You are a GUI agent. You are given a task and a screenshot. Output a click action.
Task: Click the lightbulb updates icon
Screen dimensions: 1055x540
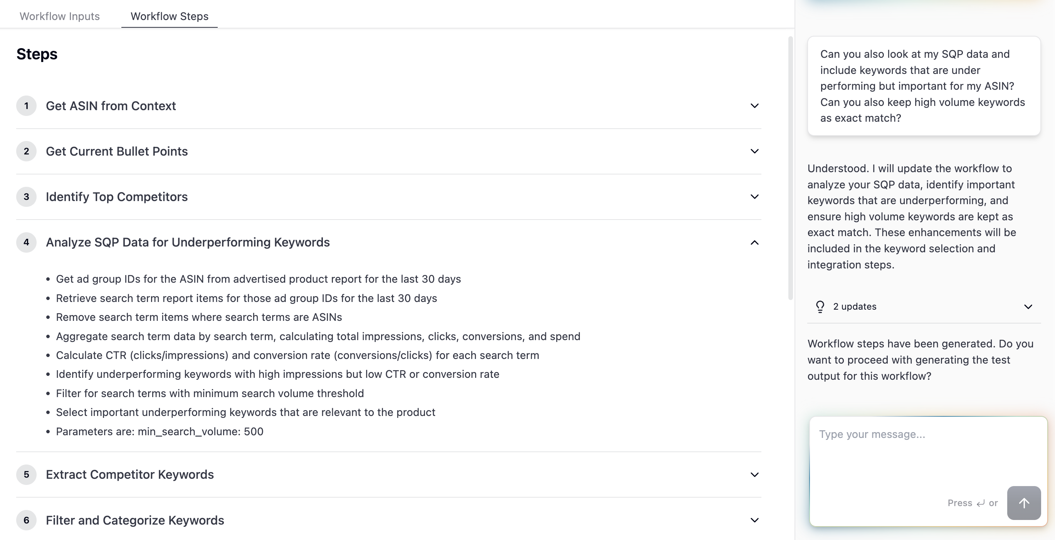[x=820, y=307]
